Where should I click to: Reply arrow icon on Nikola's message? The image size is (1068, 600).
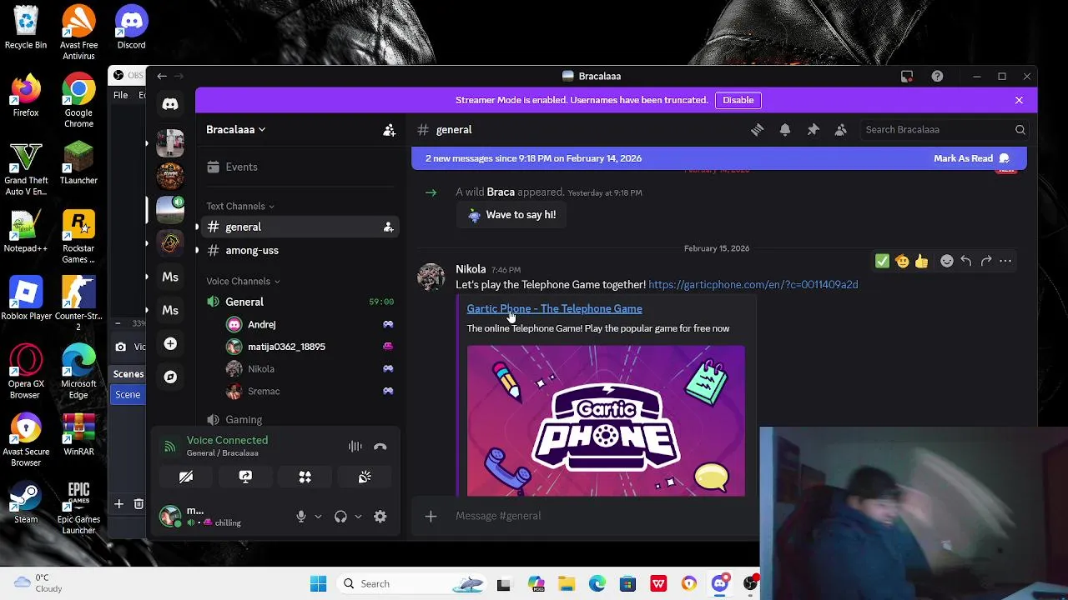point(965,261)
